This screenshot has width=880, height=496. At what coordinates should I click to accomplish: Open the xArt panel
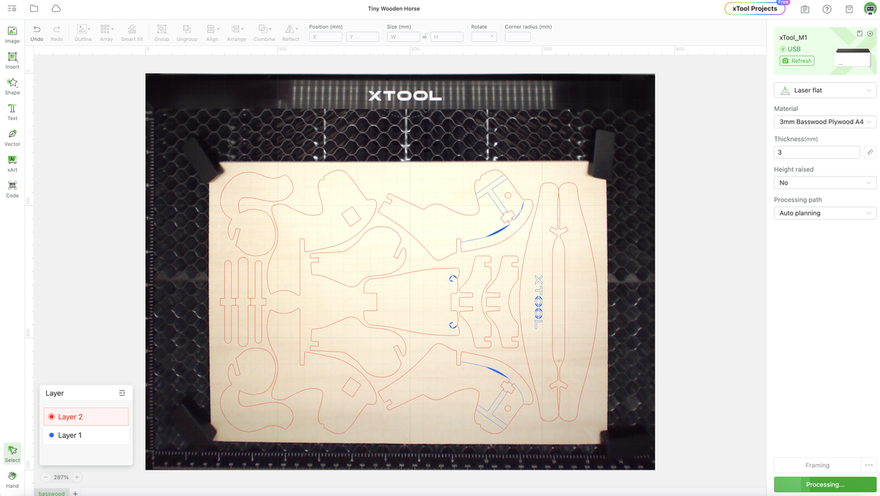click(x=12, y=163)
